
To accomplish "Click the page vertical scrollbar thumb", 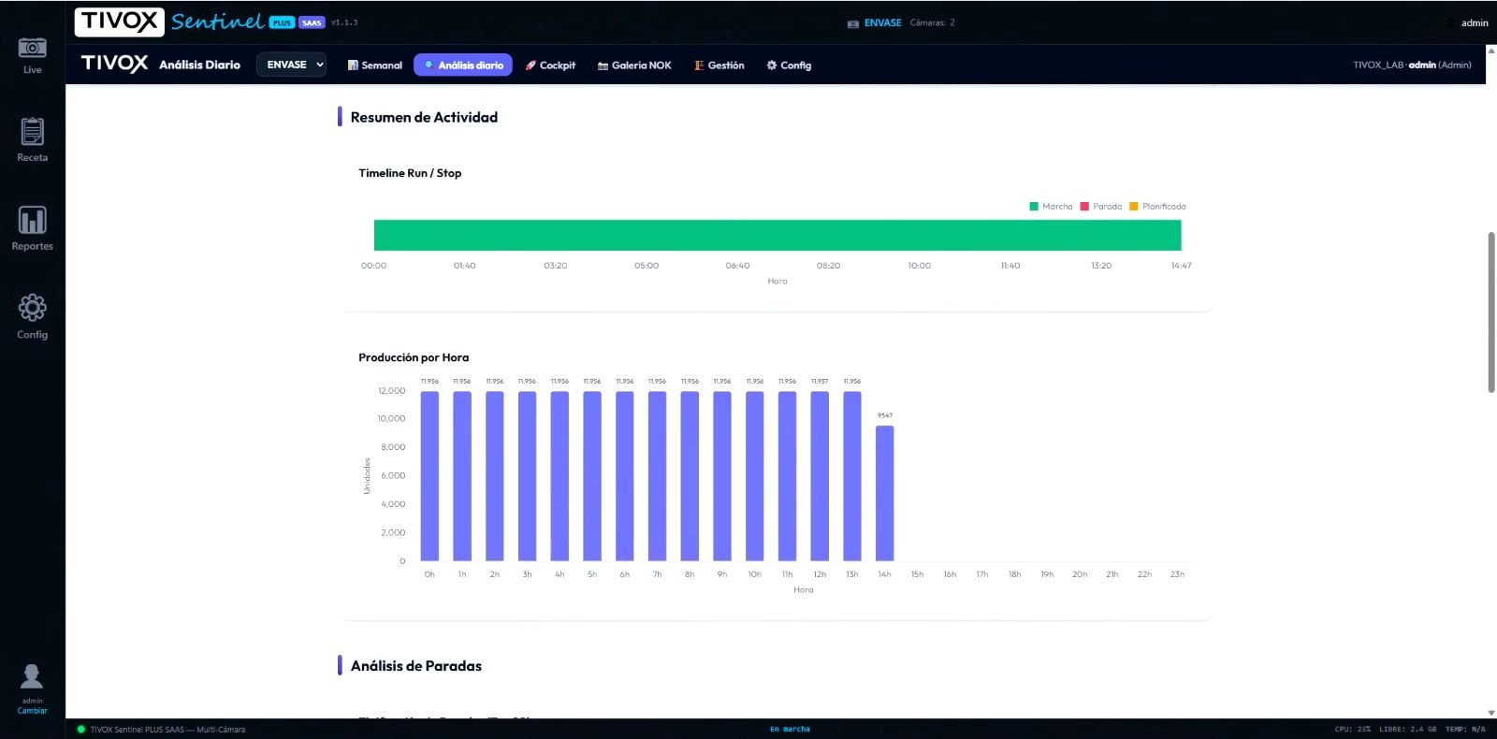I will coord(1491,312).
